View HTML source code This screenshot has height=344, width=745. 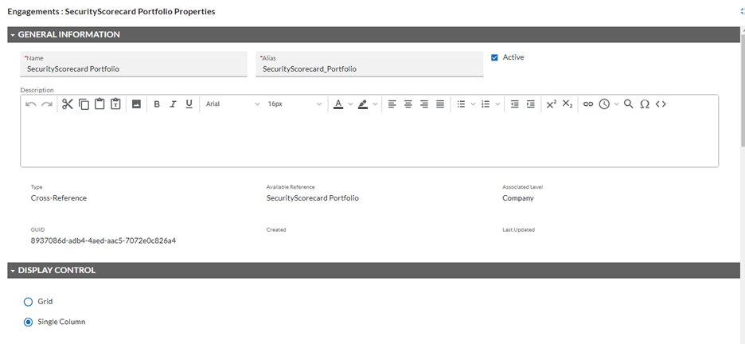[661, 104]
